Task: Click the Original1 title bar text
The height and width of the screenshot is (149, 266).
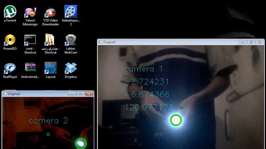Action: coord(109,42)
